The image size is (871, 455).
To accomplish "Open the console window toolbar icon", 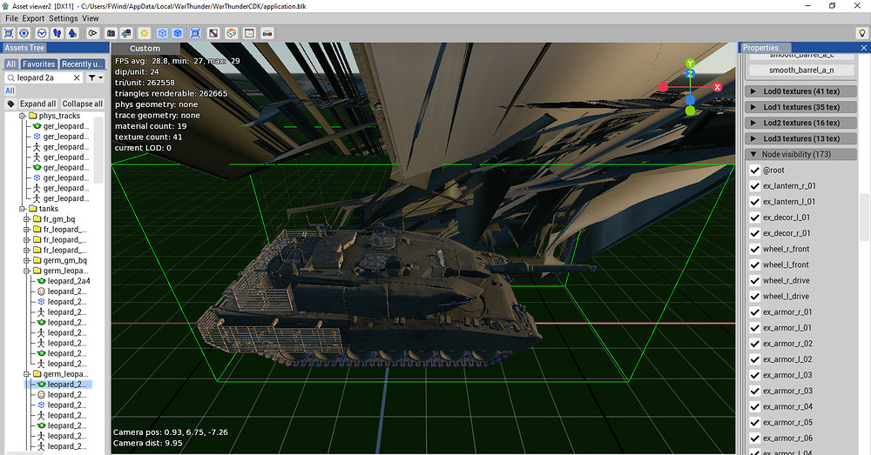I will pyautogui.click(x=249, y=33).
